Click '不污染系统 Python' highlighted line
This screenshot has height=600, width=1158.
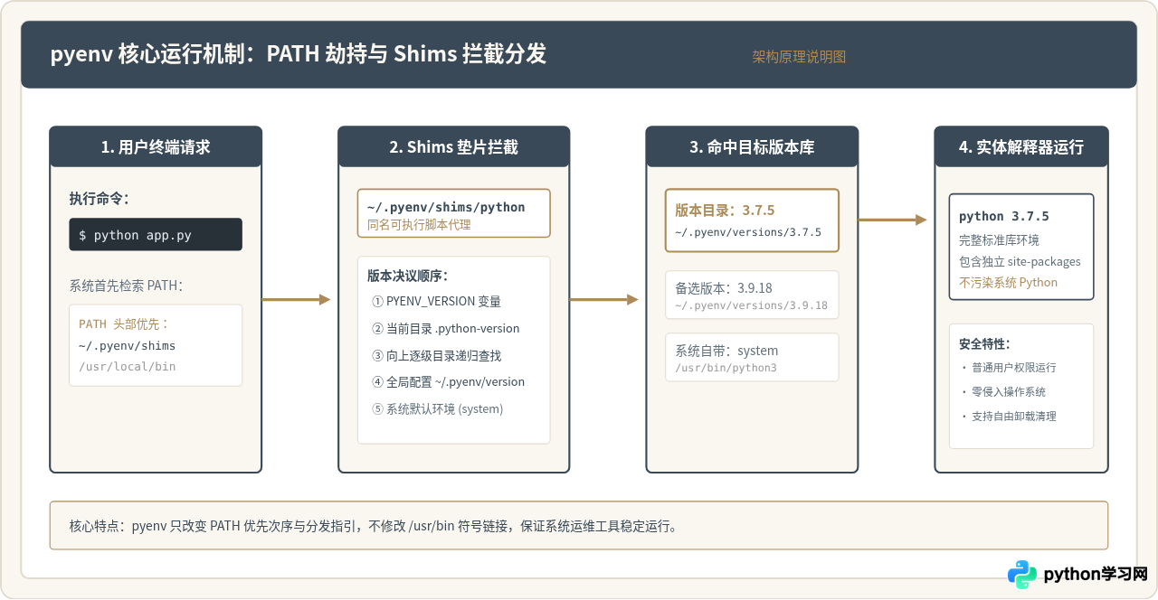[x=1008, y=282]
